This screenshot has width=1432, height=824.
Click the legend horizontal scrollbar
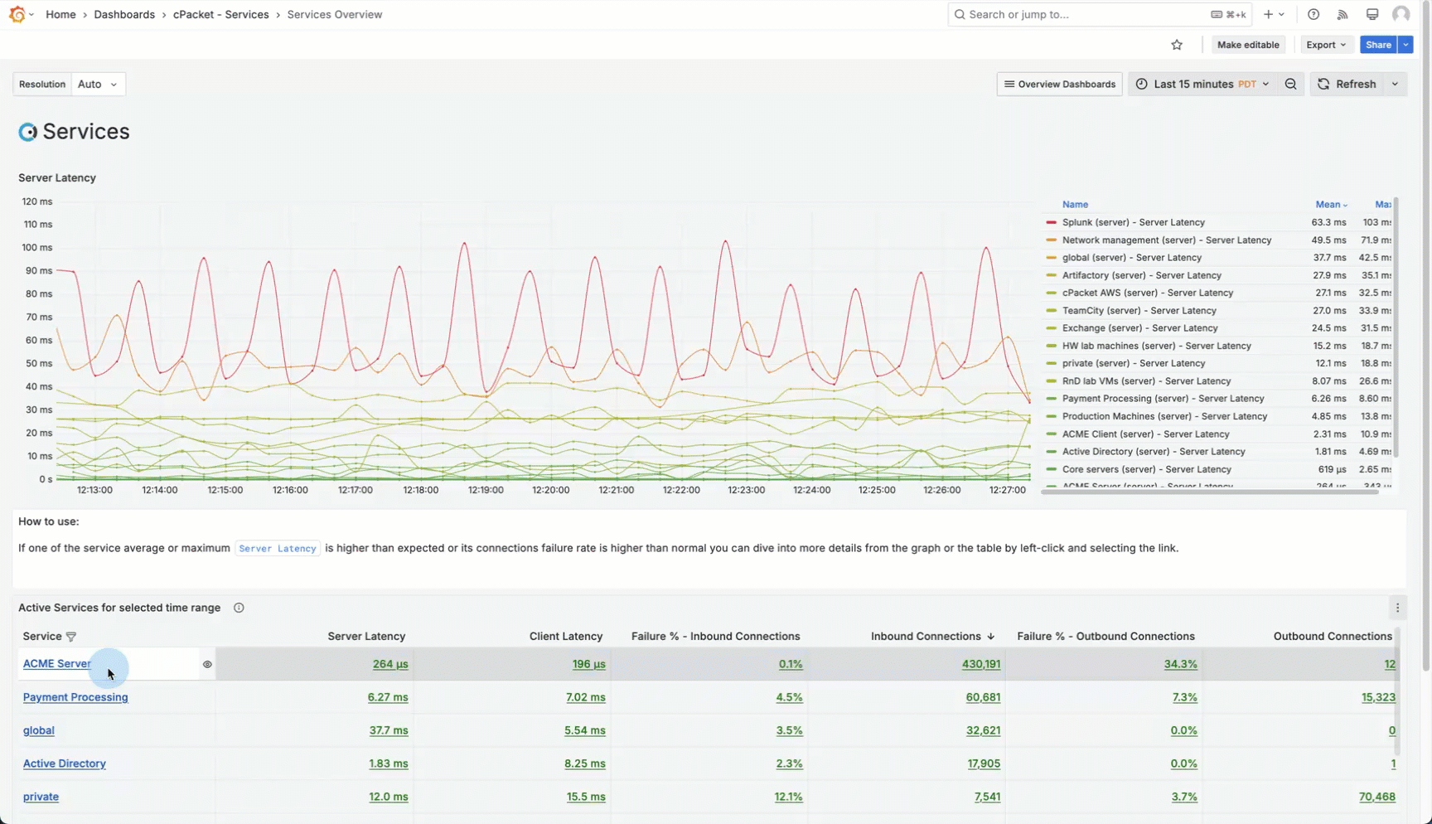1210,492
